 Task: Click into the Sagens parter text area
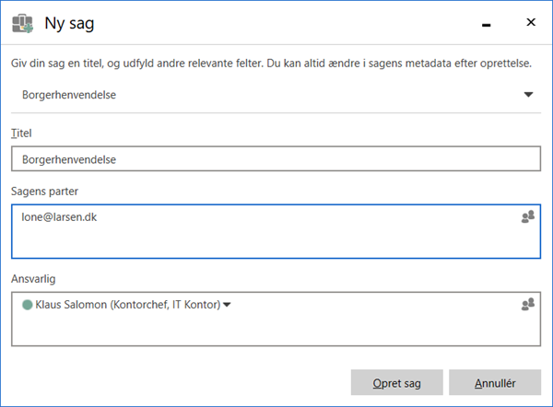pos(276,231)
